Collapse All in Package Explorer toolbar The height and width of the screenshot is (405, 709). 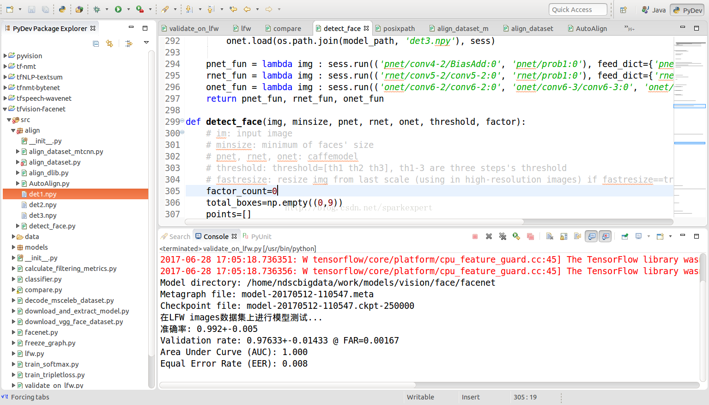[96, 43]
